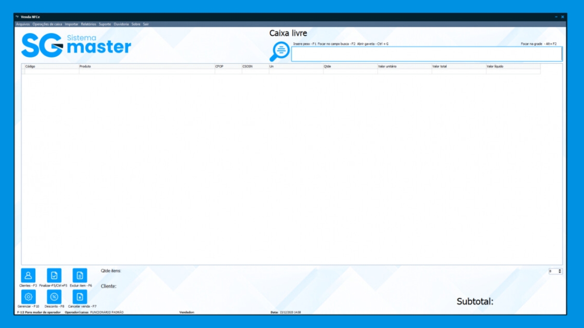The image size is (584, 328).
Task: Open the Gerenciar gear icon
Action: tap(28, 297)
